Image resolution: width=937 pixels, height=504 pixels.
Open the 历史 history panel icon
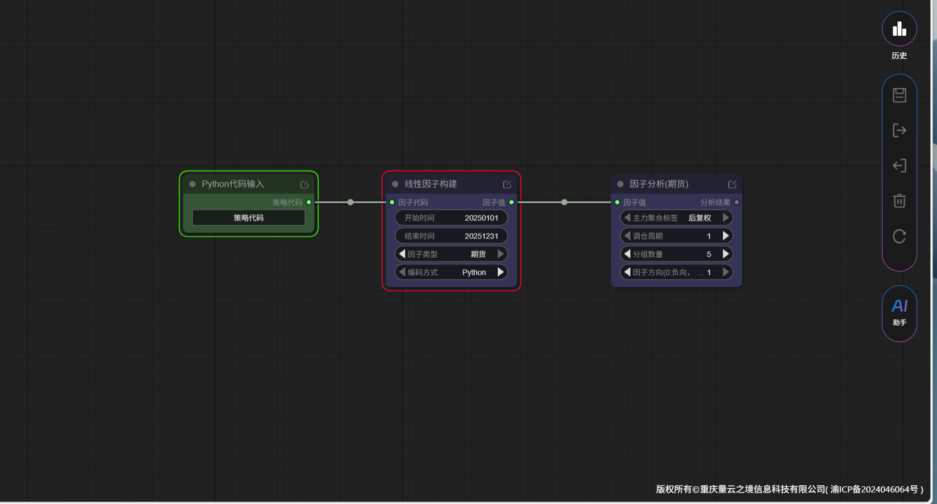[899, 29]
